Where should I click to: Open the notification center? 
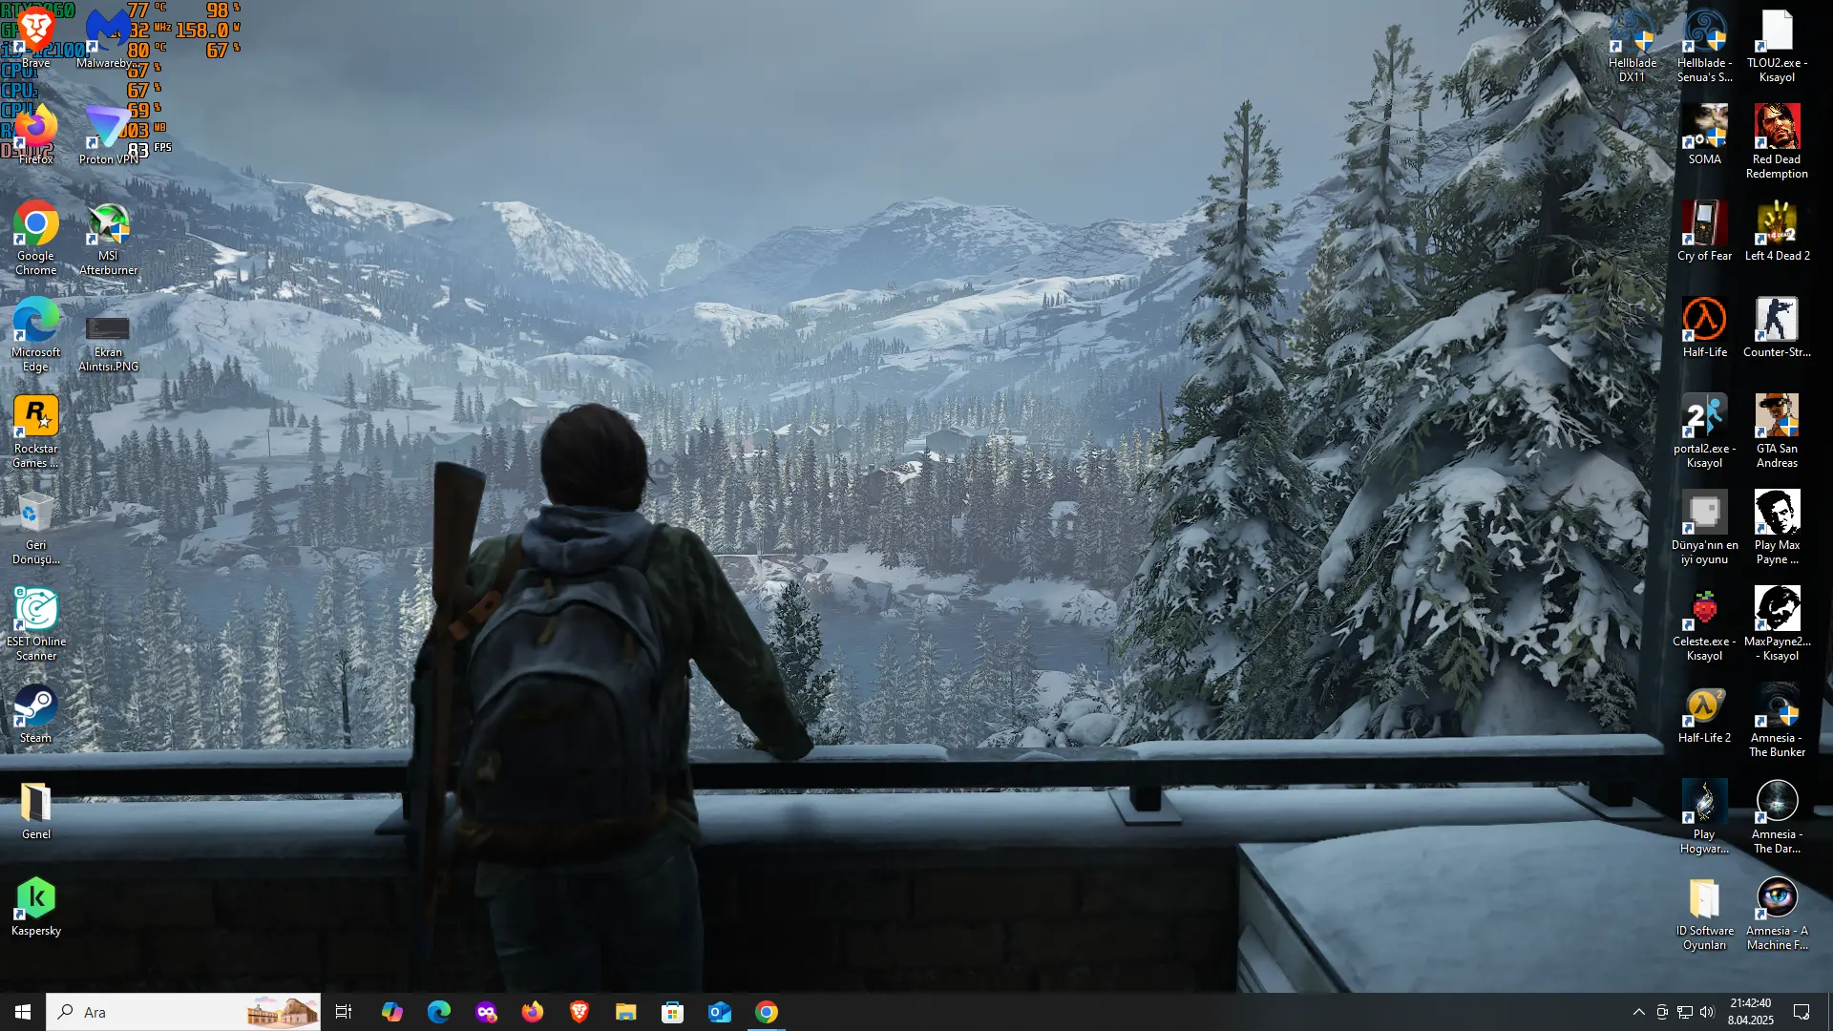(x=1801, y=1012)
